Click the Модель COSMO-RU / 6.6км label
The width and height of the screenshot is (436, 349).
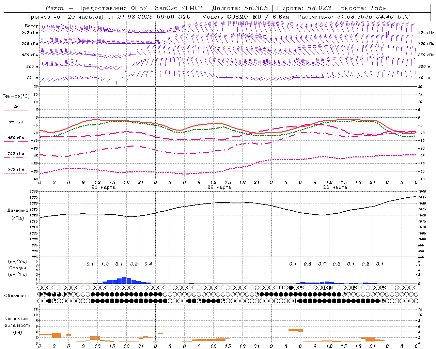[246, 17]
